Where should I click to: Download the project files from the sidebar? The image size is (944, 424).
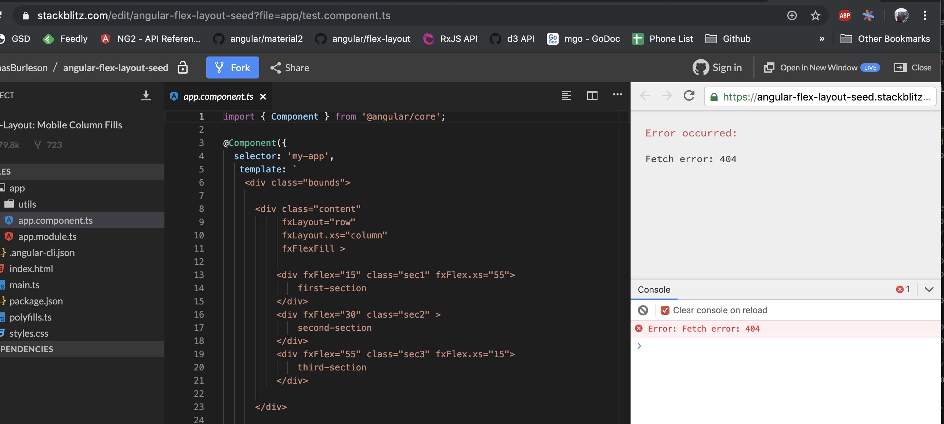pyautogui.click(x=146, y=96)
